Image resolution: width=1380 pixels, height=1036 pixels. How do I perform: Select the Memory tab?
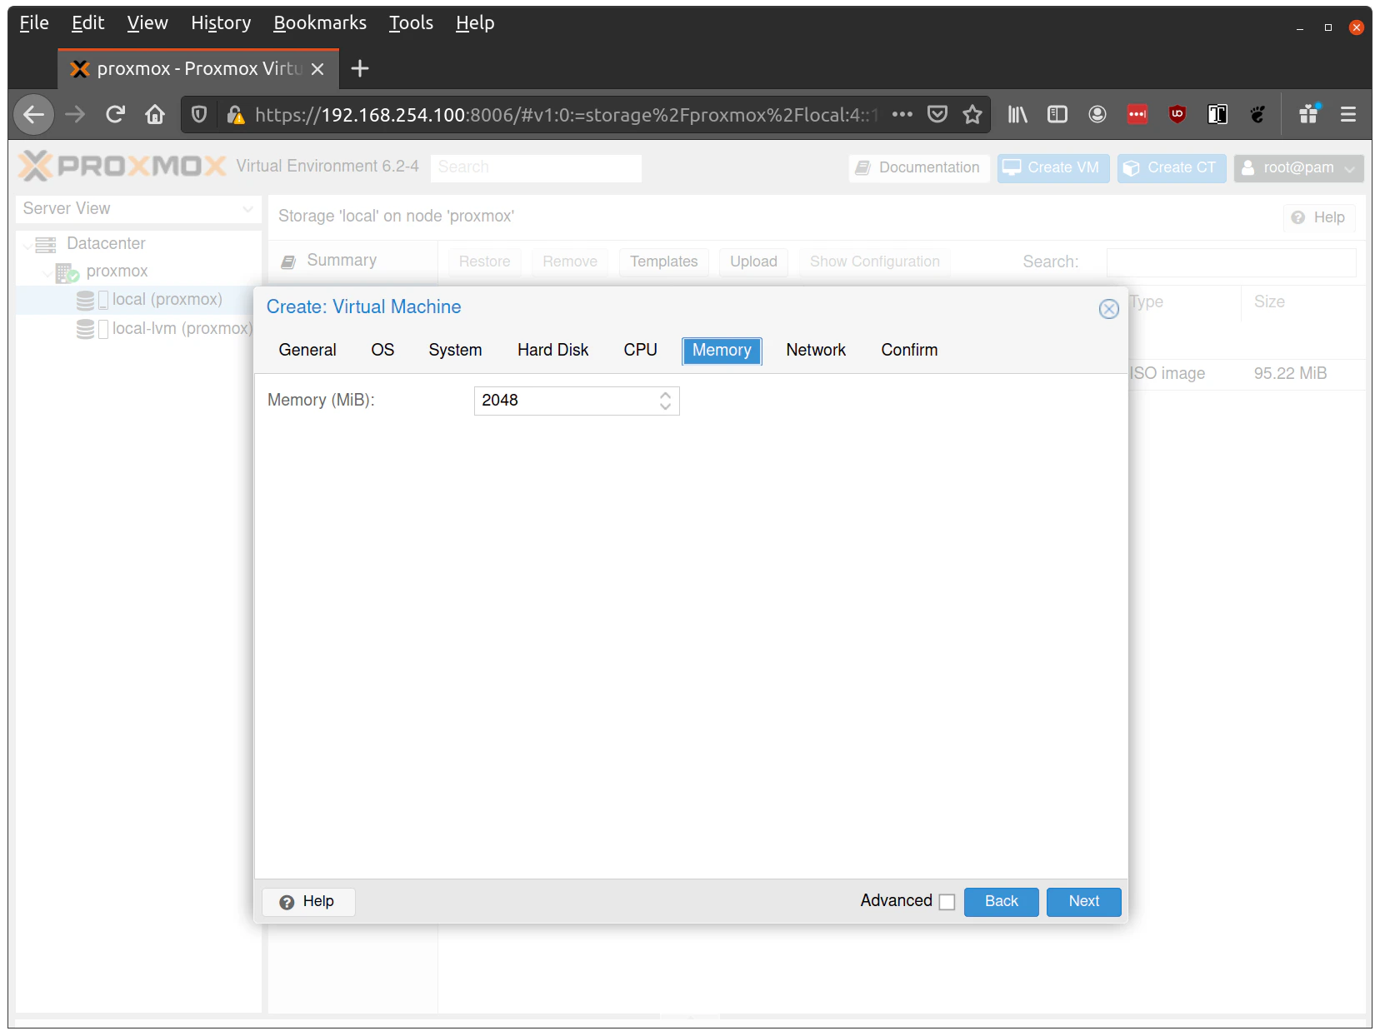(x=722, y=351)
